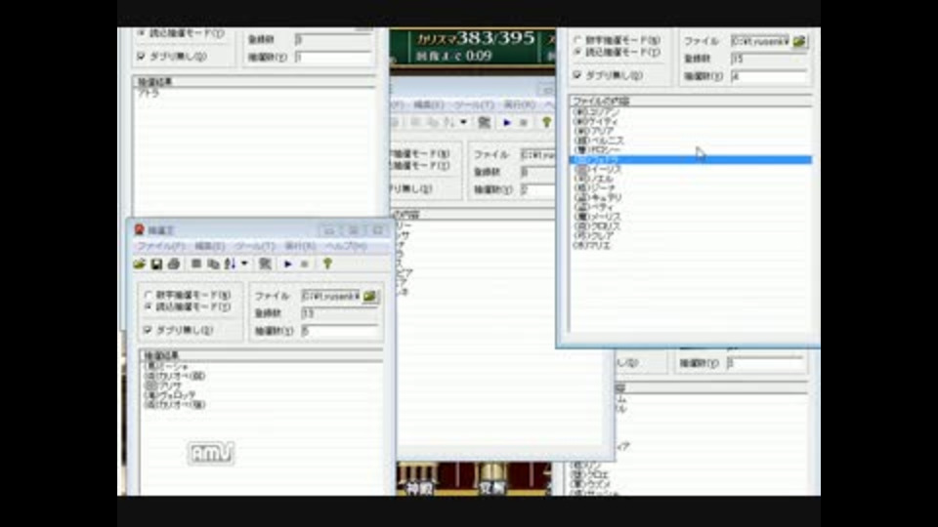The image size is (938, 527).
Task: Click the blue highlighted row in top-right list
Action: pyautogui.click(x=691, y=159)
